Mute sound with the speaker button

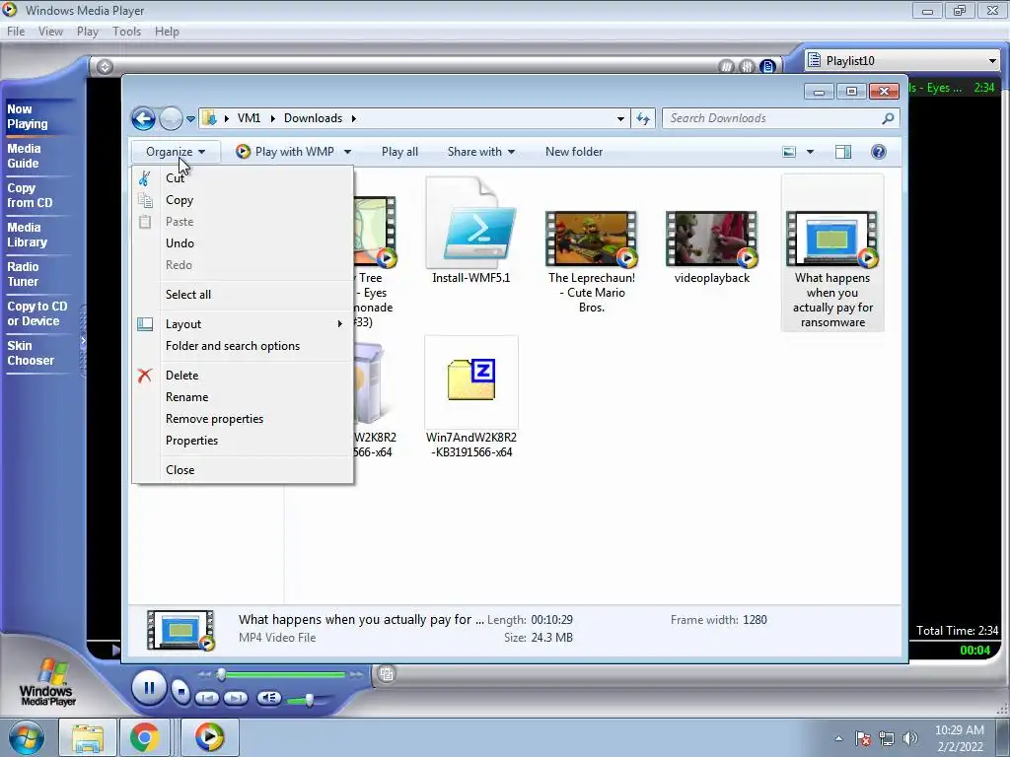tap(269, 698)
